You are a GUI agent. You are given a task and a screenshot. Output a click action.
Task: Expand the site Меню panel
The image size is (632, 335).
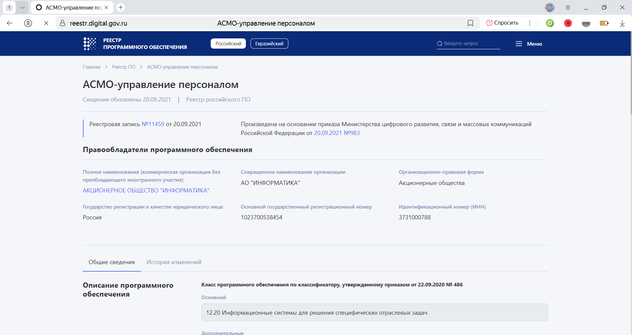(528, 43)
